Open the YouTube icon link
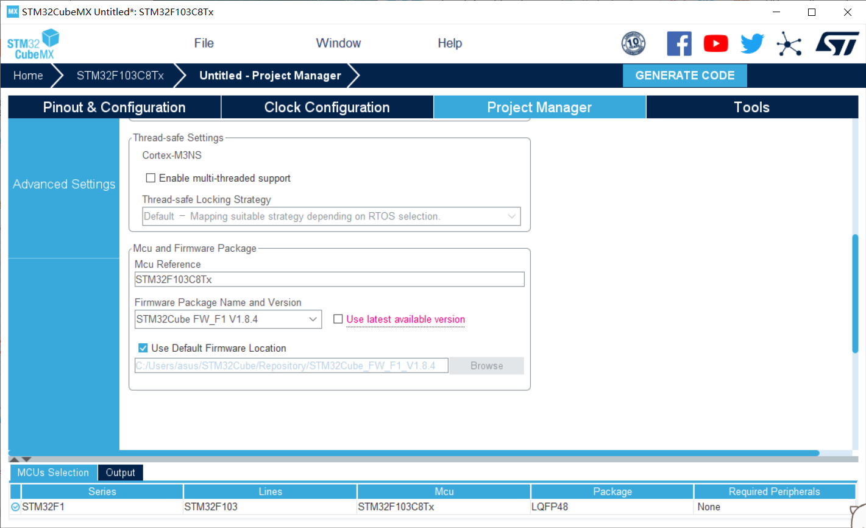The width and height of the screenshot is (866, 528). tap(715, 44)
